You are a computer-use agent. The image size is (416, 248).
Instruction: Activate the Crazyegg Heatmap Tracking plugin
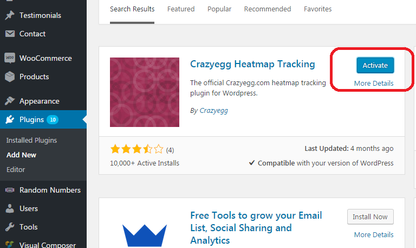point(375,65)
